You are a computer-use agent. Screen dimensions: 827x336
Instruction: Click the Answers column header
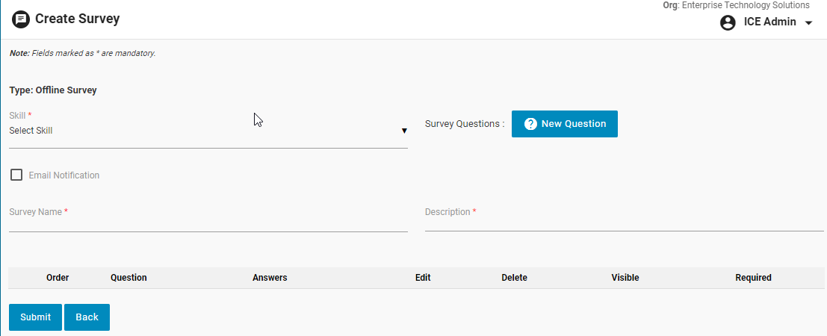tap(270, 278)
